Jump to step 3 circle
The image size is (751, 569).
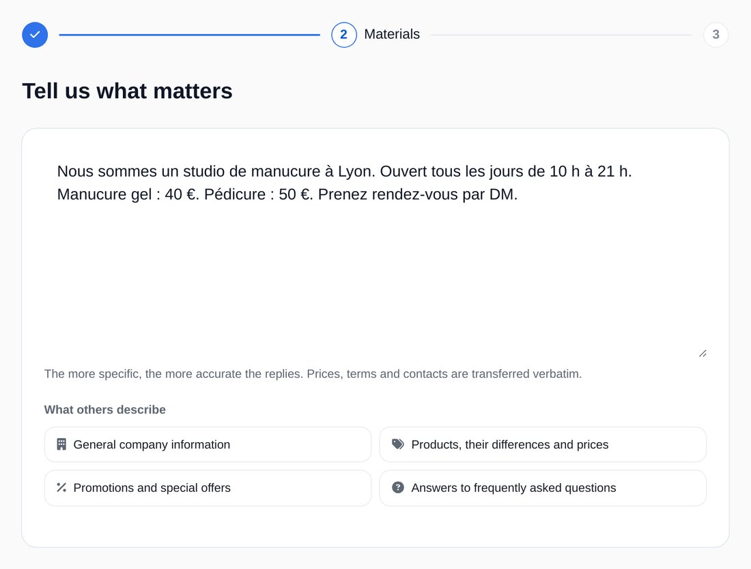[715, 35]
